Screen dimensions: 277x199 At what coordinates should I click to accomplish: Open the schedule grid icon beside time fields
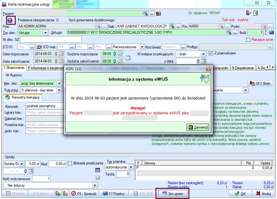tap(128, 58)
